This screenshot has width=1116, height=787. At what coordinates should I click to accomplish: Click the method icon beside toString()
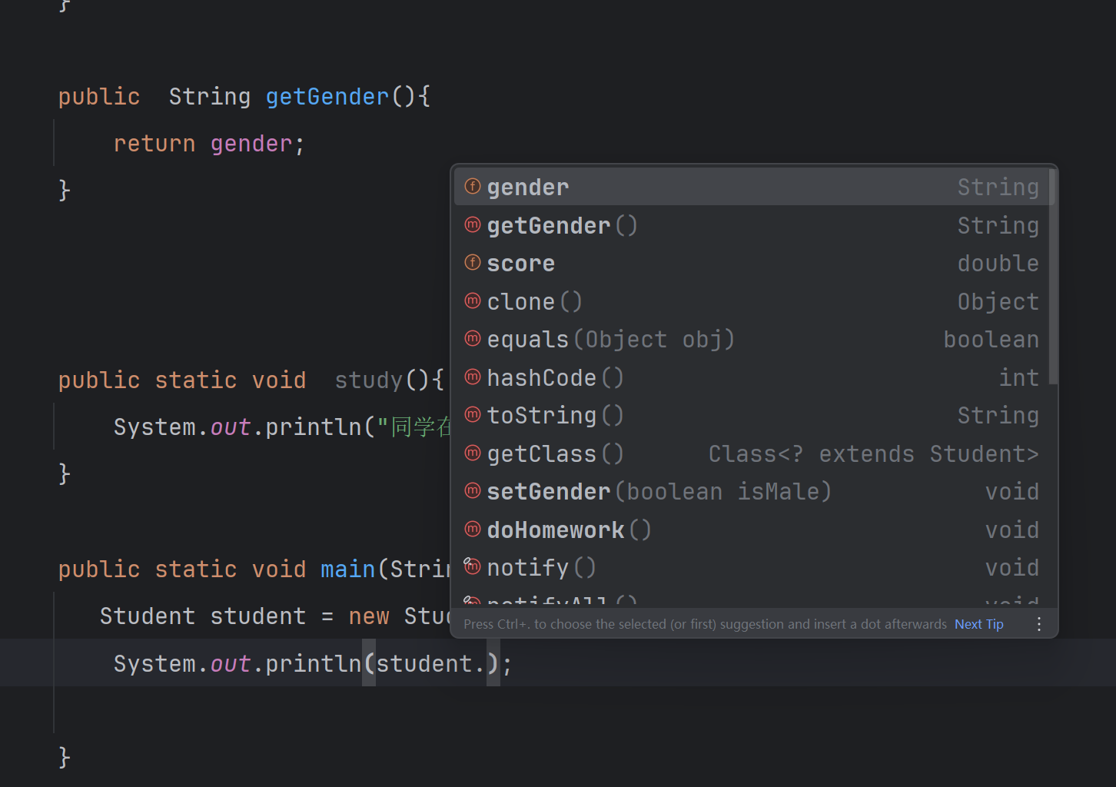click(473, 415)
